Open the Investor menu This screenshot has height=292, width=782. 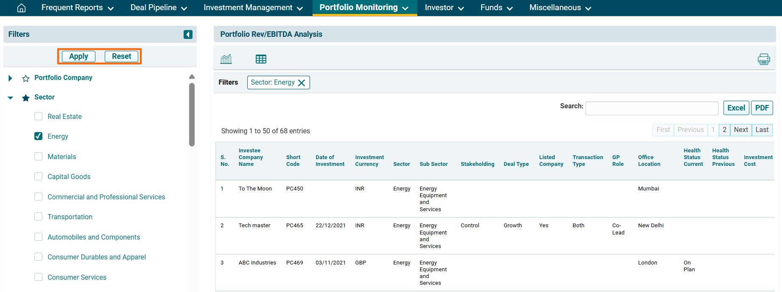click(x=444, y=8)
